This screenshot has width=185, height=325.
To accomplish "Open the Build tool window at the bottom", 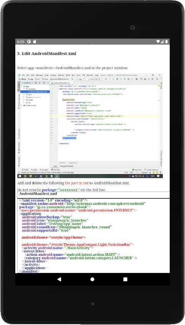I will [34, 169].
